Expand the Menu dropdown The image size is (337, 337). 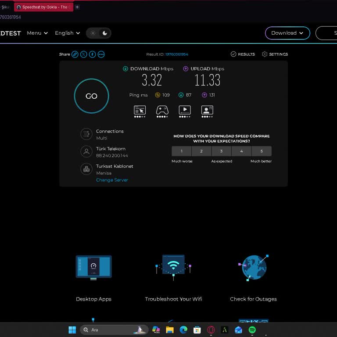click(37, 33)
